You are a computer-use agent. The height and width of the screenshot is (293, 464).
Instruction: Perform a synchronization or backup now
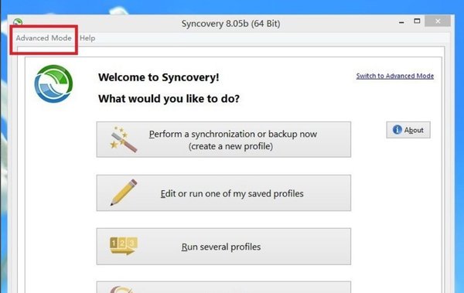pyautogui.click(x=223, y=139)
